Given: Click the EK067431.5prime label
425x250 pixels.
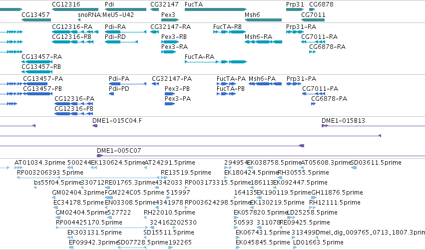Looking at the screenshot, I should click(x=263, y=233).
